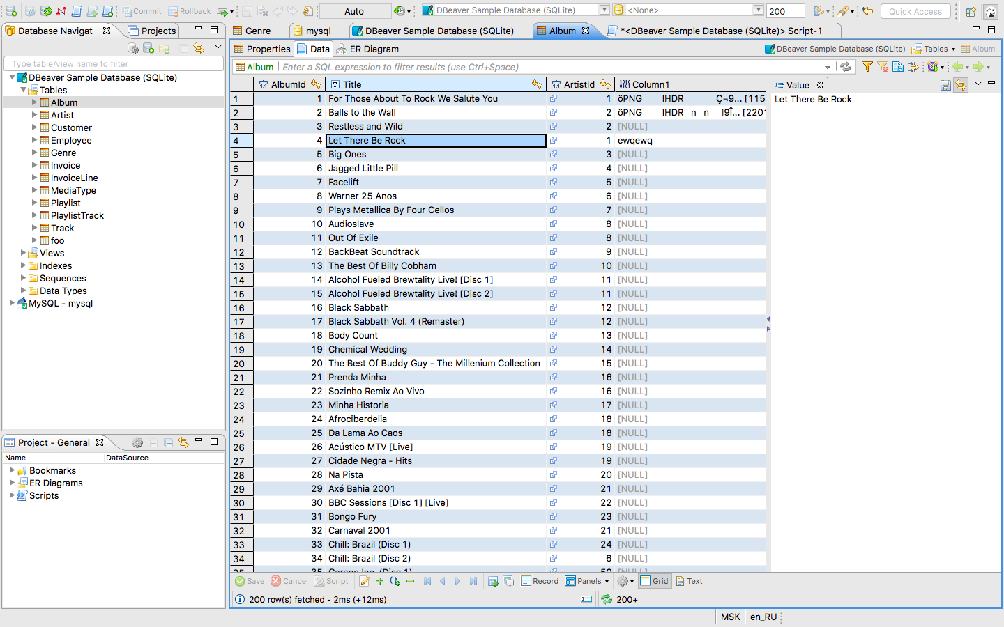The height and width of the screenshot is (627, 1004).
Task: Open active database <None> dropdown
Action: [758, 10]
